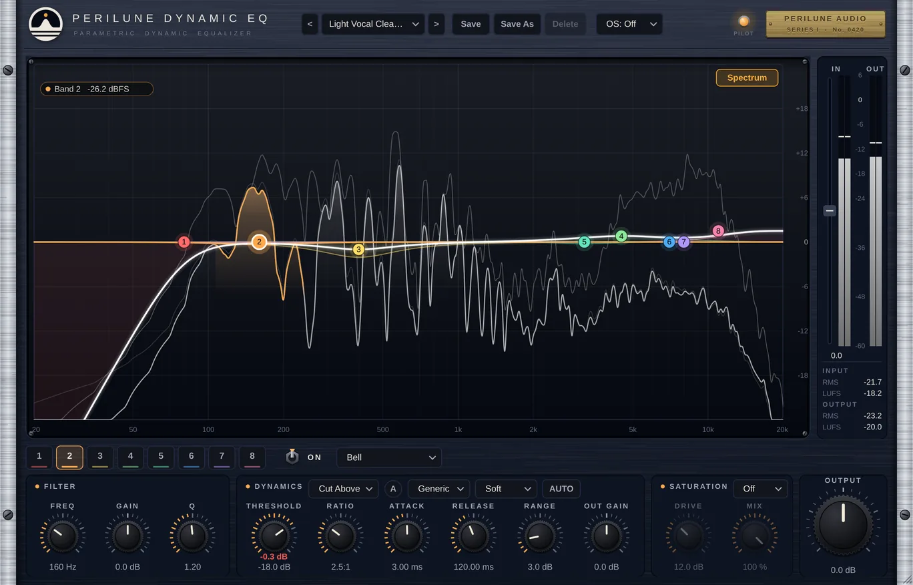Switch to band tab 1

pyautogui.click(x=39, y=457)
